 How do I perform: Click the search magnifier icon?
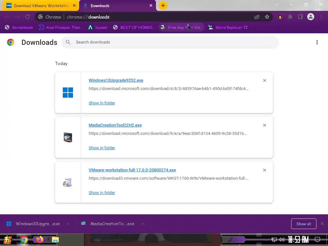pos(68,42)
